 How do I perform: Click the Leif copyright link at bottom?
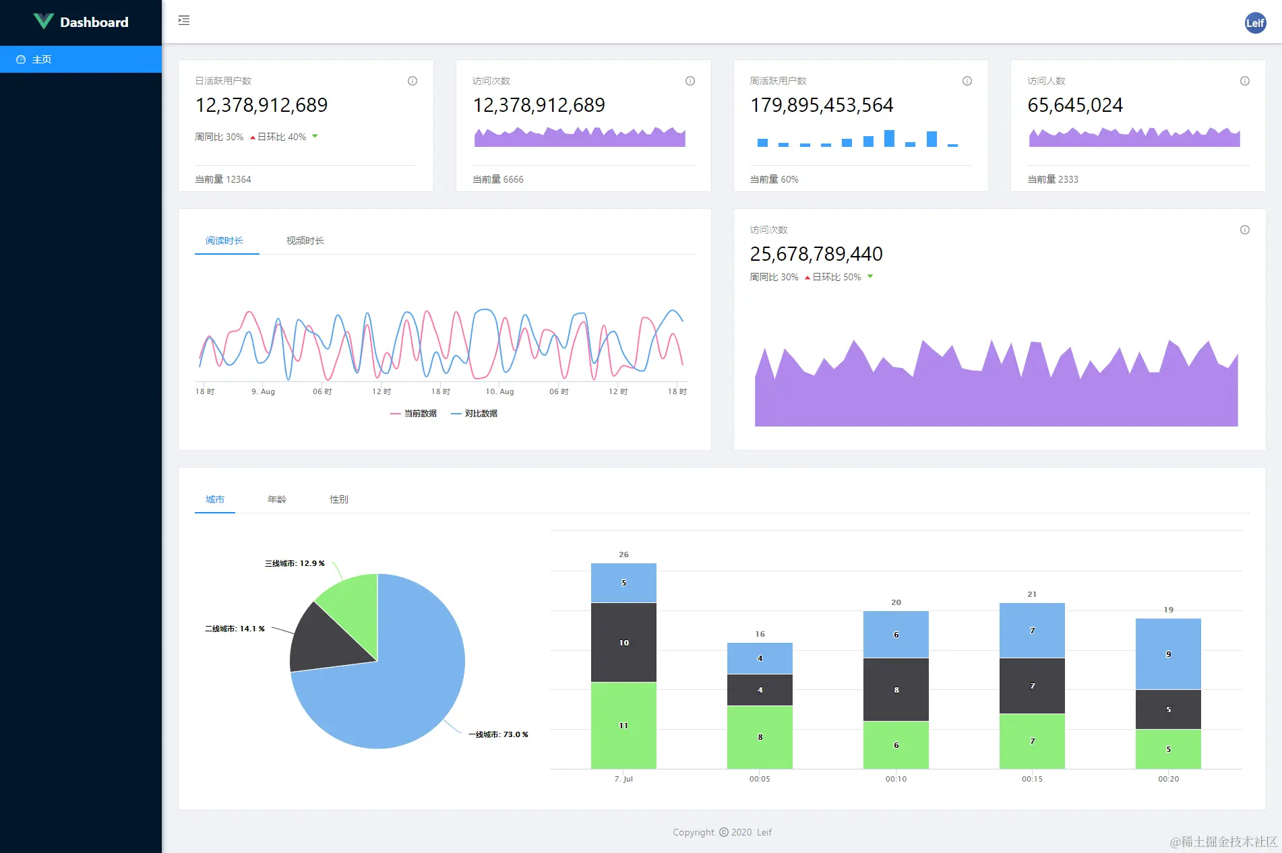point(764,832)
